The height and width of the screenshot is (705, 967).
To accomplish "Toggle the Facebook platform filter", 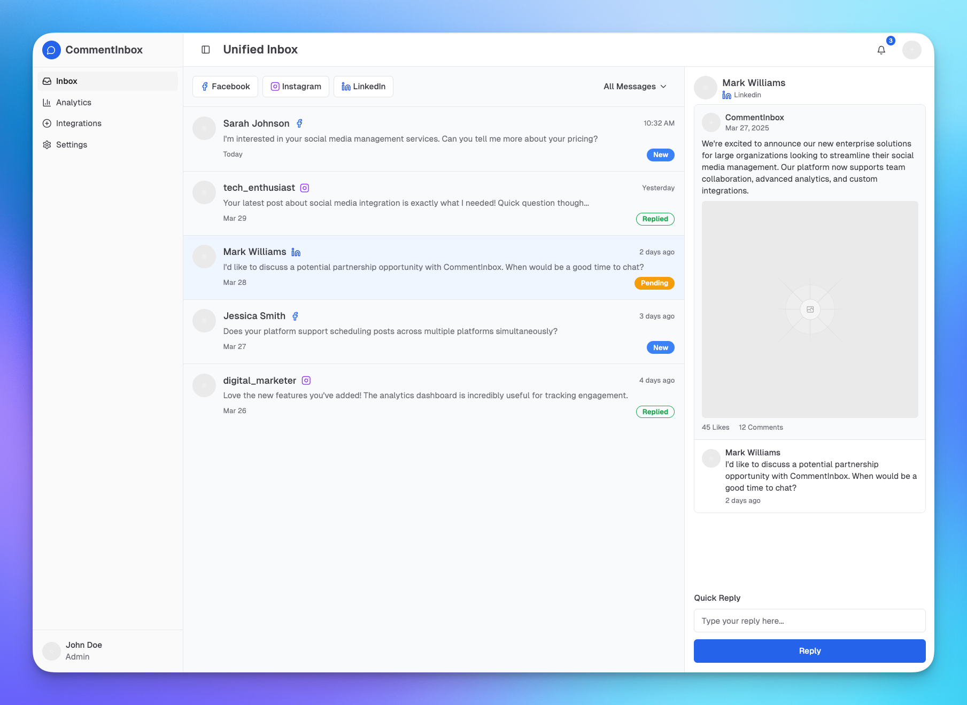I will point(225,86).
